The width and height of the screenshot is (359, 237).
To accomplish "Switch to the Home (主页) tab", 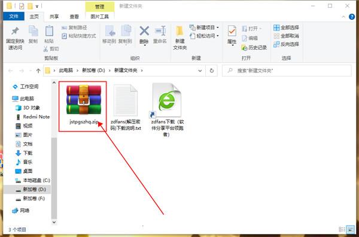I will tap(34, 17).
